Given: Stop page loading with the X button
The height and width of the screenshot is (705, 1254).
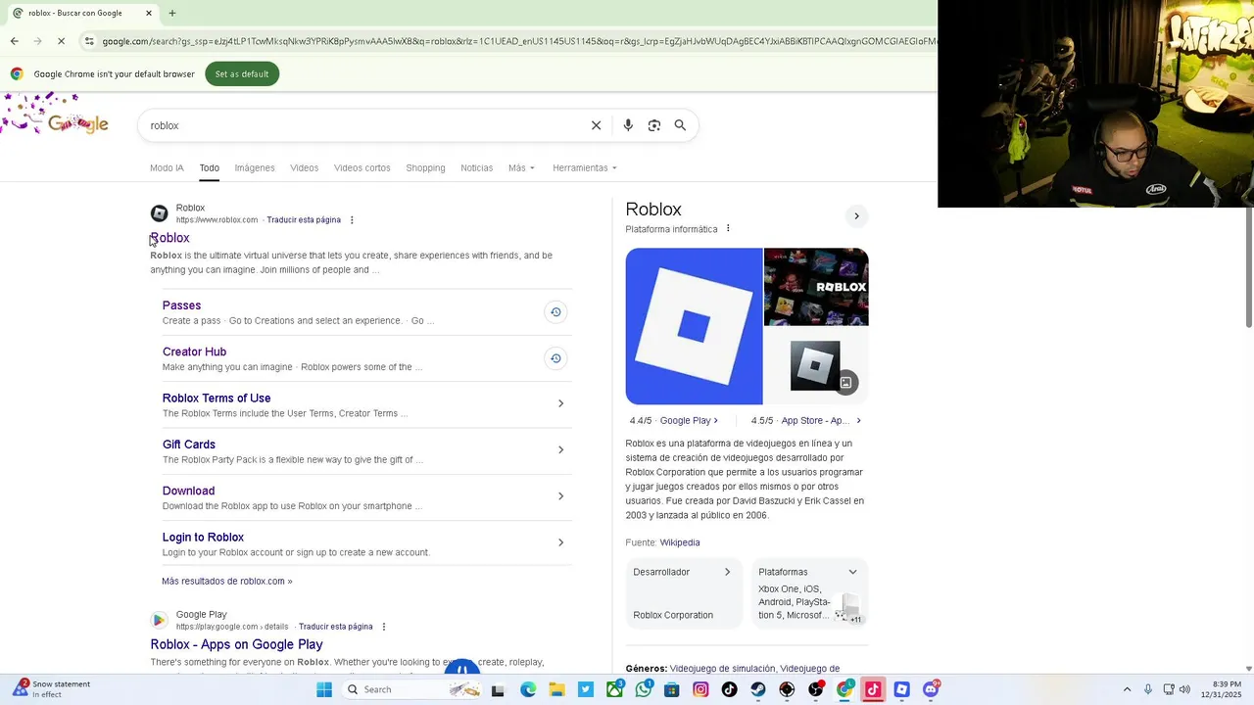Looking at the screenshot, I should [x=61, y=41].
